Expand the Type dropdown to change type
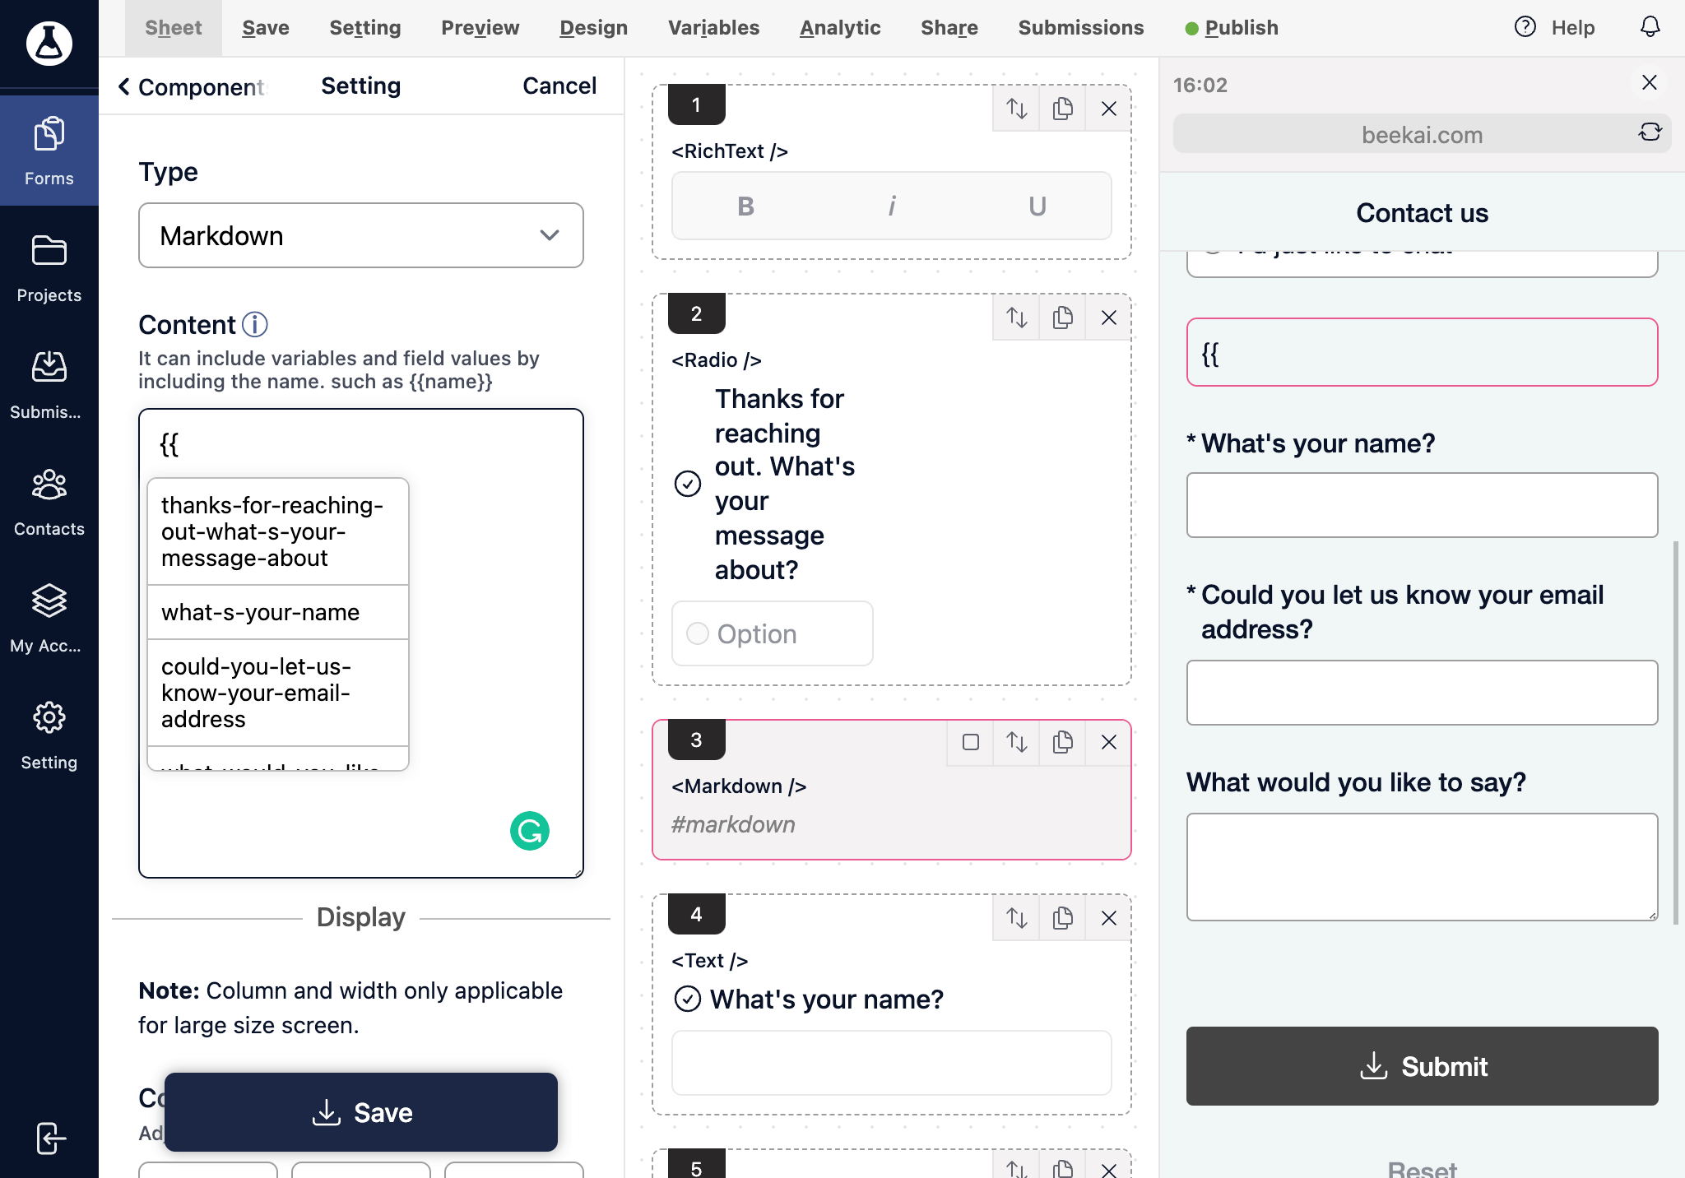Screen dimensions: 1685x1178 point(361,235)
